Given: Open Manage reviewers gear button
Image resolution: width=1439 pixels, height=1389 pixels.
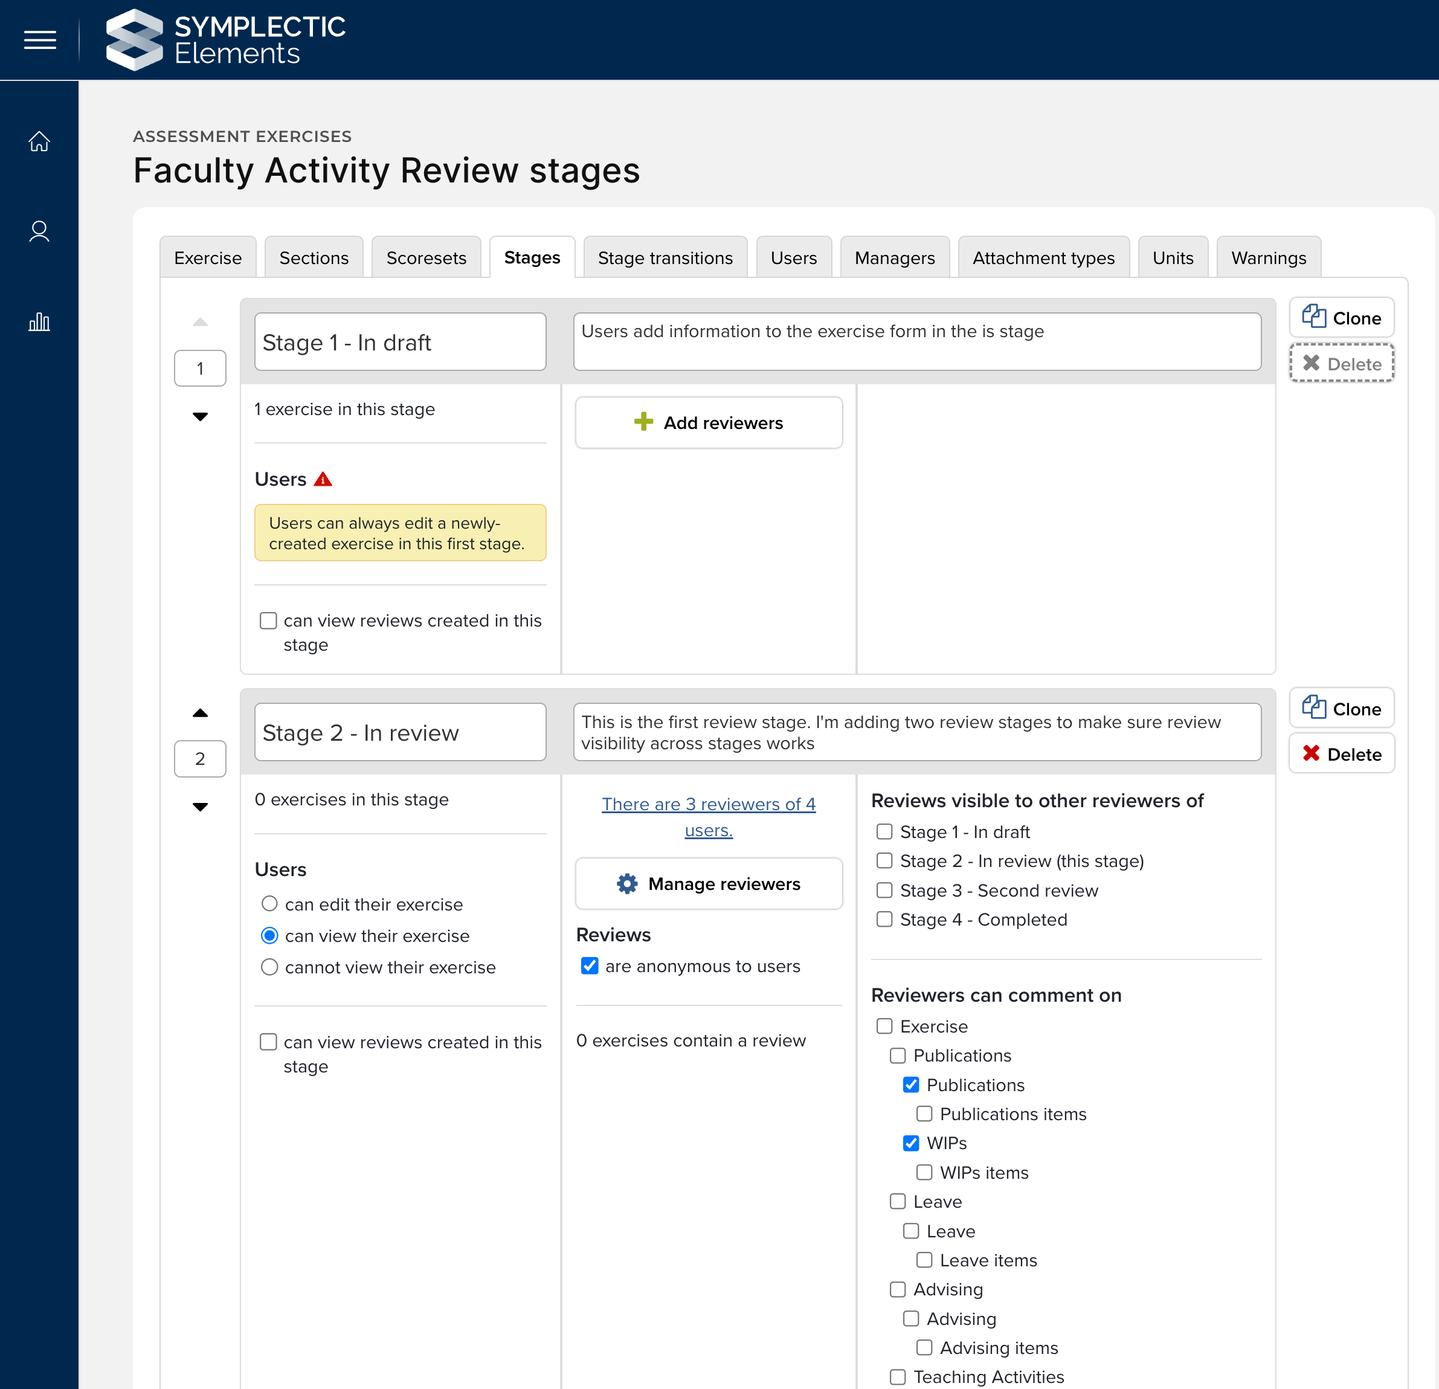Looking at the screenshot, I should point(709,884).
